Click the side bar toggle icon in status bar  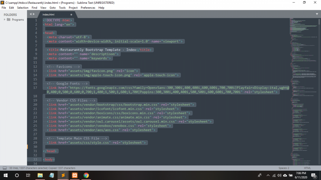(x=4, y=168)
